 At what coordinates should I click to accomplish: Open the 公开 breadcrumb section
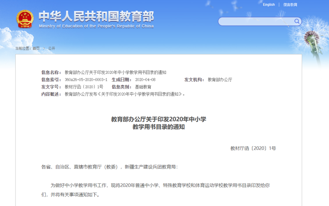tap(51, 48)
